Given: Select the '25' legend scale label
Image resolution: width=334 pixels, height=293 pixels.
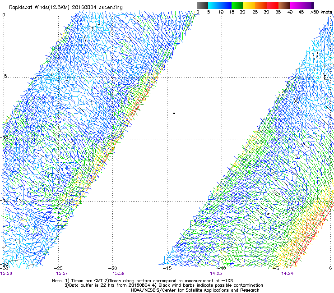Looking at the screenshot, I should point(255,12).
